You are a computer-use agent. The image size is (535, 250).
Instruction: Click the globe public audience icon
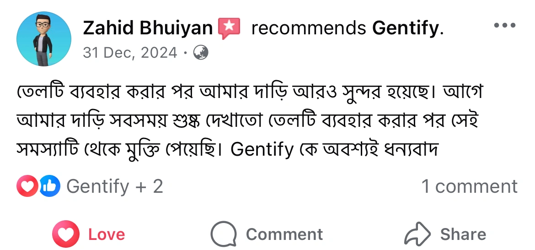coord(201,53)
